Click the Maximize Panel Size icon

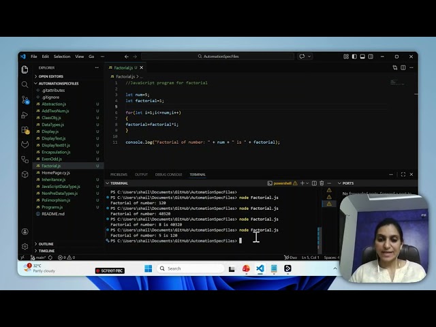point(403,174)
